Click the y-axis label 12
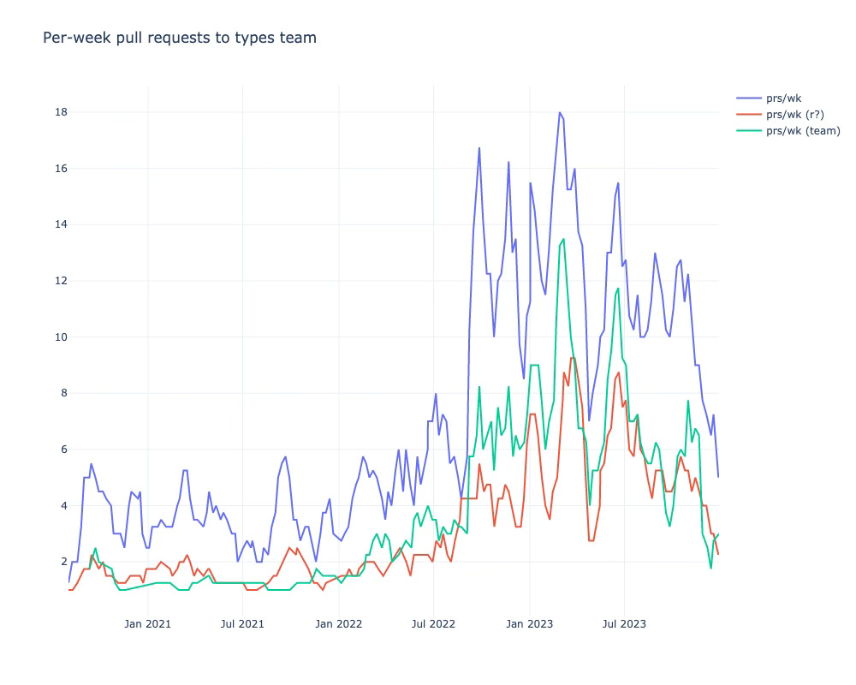The image size is (856, 685). click(x=61, y=281)
